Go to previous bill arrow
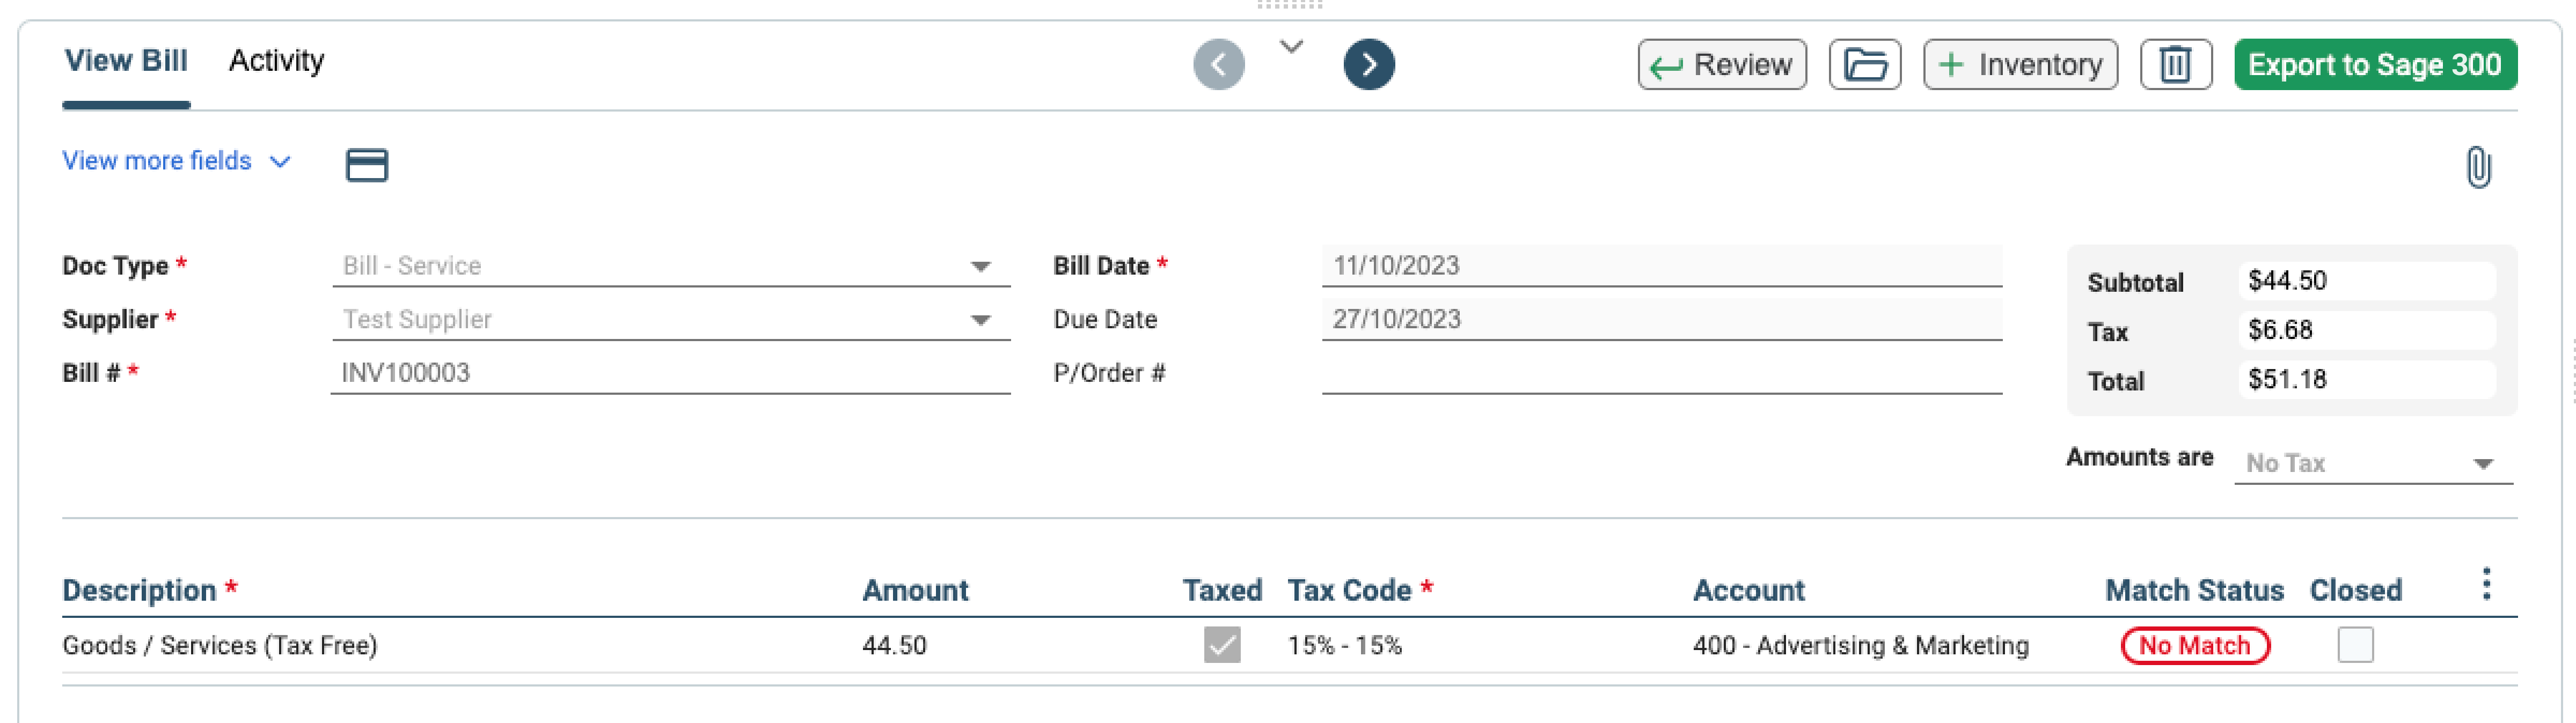Image resolution: width=2576 pixels, height=723 pixels. point(1218,65)
